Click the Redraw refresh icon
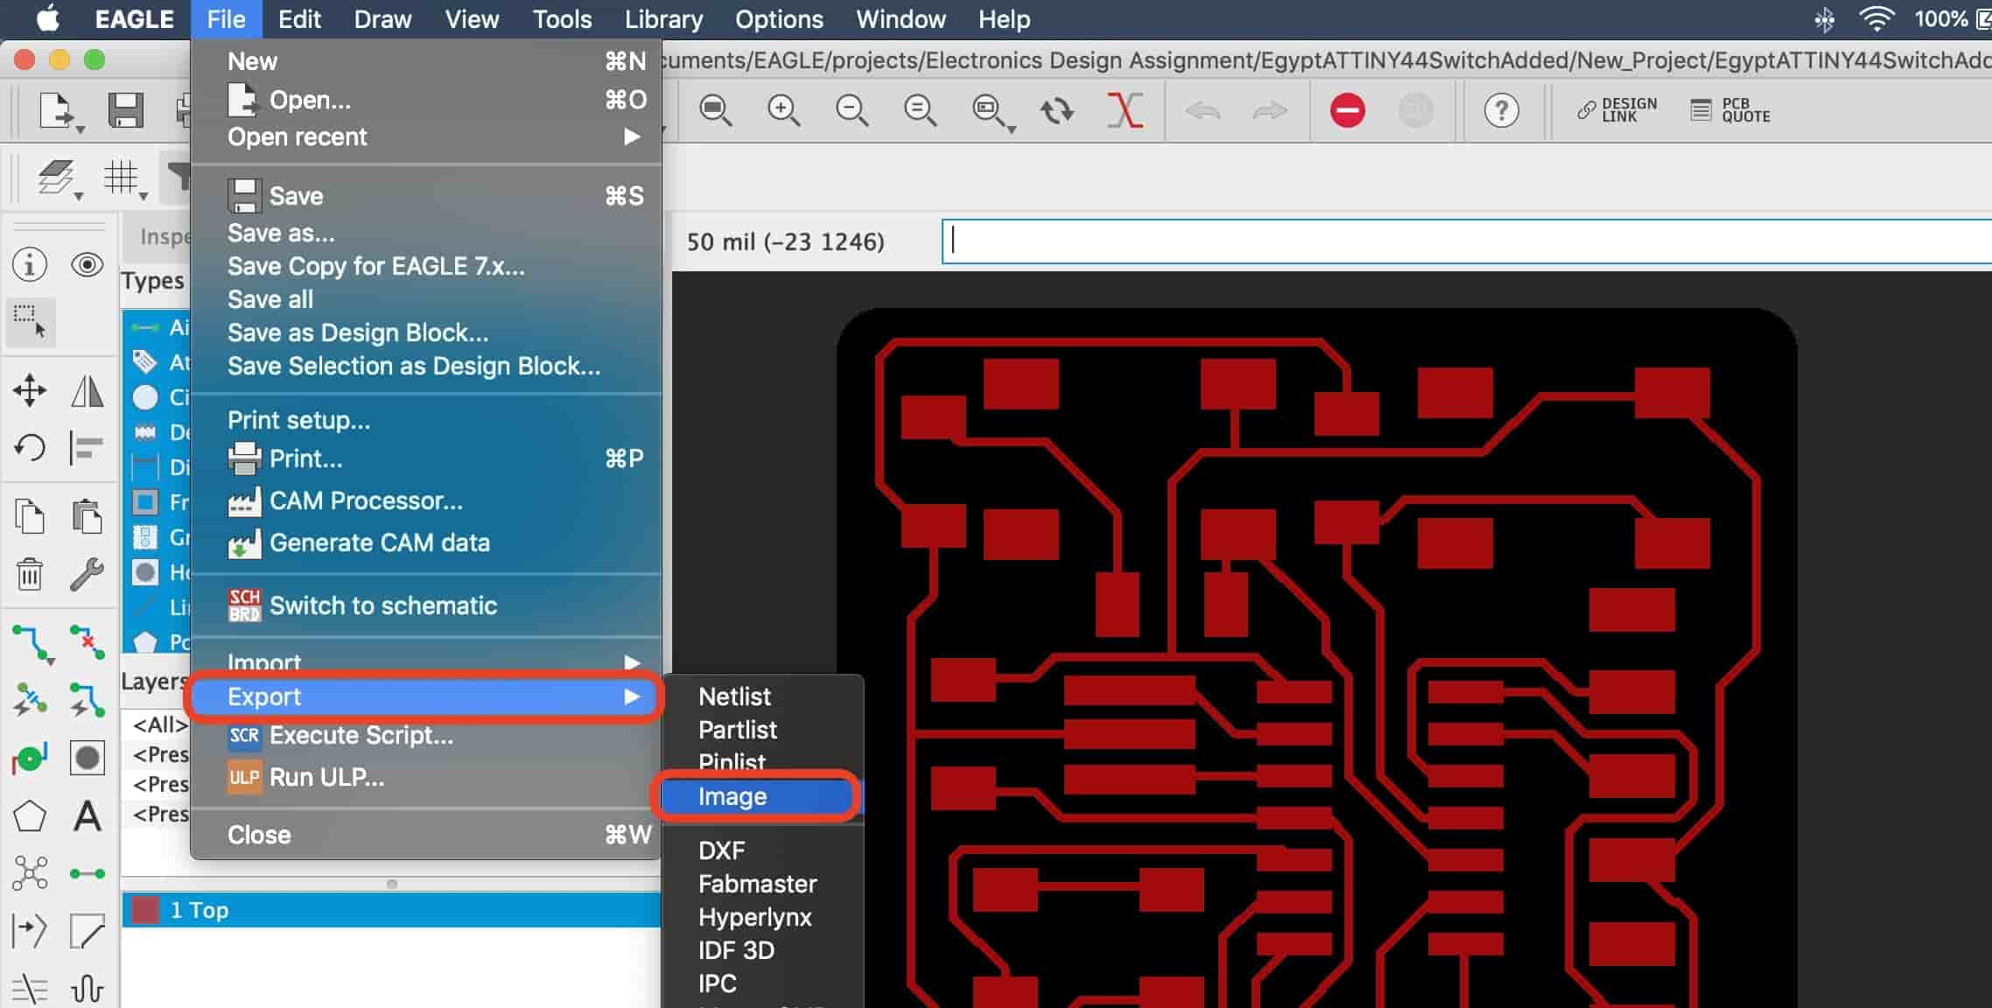1992x1008 pixels. (x=1056, y=110)
